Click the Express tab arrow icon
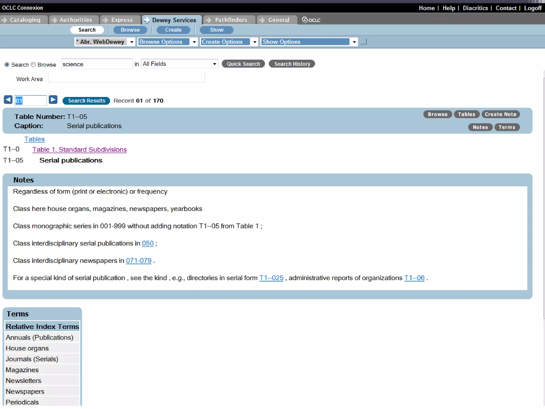The width and height of the screenshot is (545, 409). (x=105, y=20)
